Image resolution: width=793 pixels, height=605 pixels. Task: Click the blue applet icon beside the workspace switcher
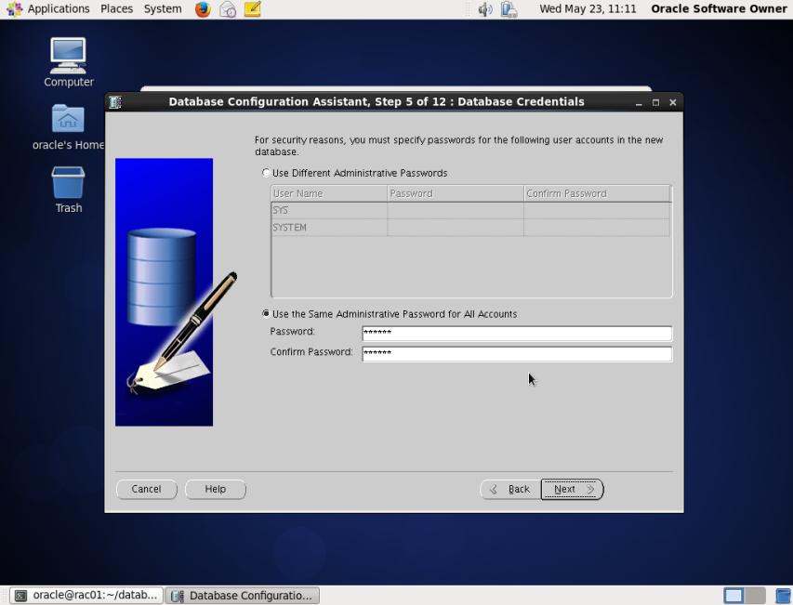[x=782, y=595]
